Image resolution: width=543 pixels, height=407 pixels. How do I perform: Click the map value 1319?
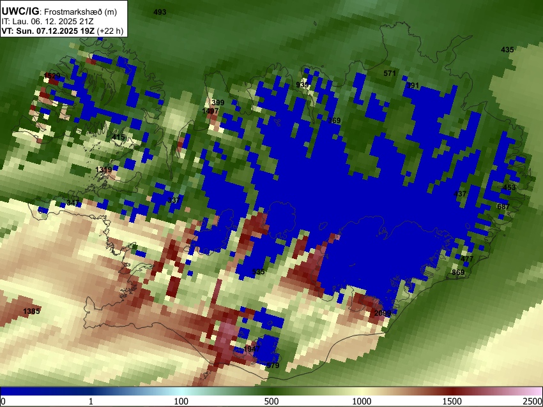103,170
